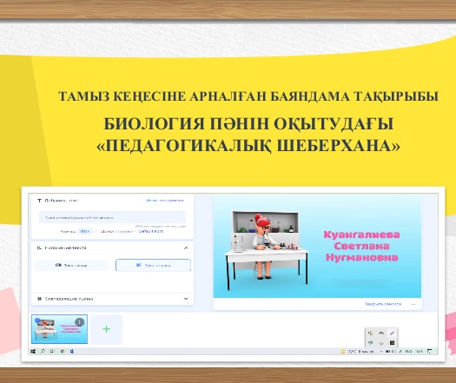The height and width of the screenshot is (383, 456).
Task: Click the purple pen icon in tray popup
Action: [x=392, y=333]
